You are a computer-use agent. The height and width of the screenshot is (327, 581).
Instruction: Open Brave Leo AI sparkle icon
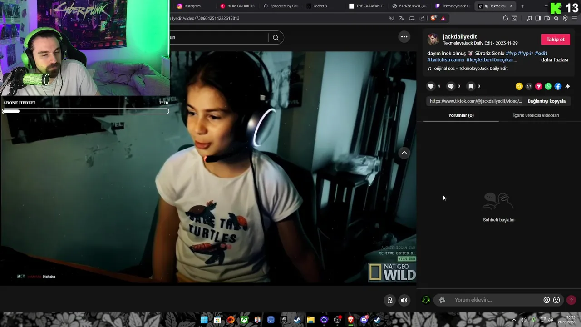(556, 18)
